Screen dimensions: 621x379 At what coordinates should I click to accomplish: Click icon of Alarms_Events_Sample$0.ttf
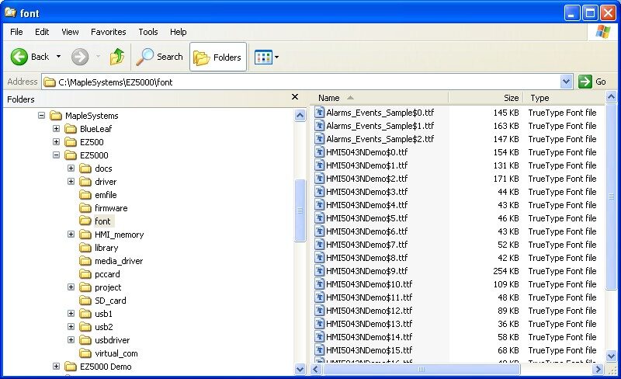(319, 112)
